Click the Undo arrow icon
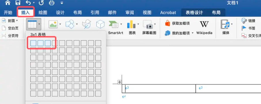 tap(28, 3)
